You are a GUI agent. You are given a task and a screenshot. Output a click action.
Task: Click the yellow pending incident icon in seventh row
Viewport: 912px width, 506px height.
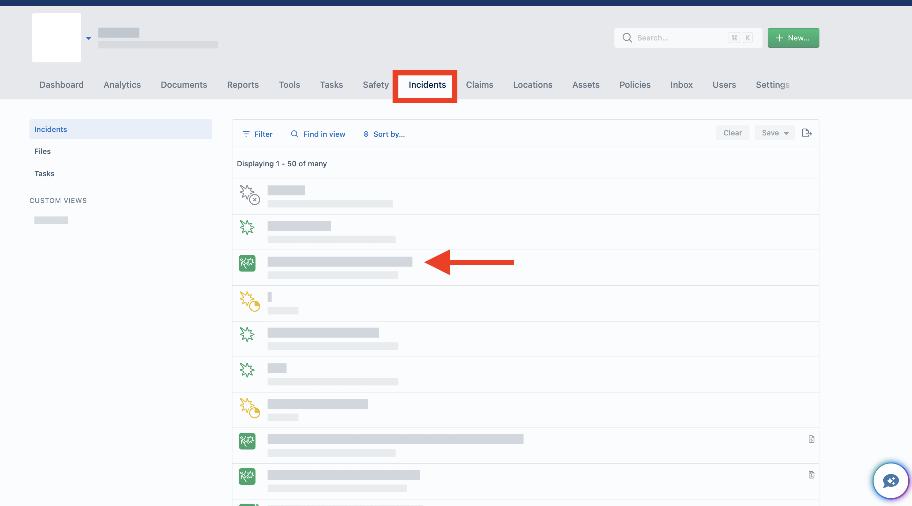pos(249,408)
